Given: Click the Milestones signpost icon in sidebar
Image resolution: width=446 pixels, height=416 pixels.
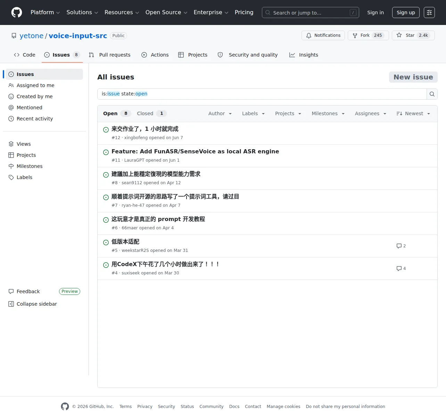Looking at the screenshot, I should (x=11, y=166).
